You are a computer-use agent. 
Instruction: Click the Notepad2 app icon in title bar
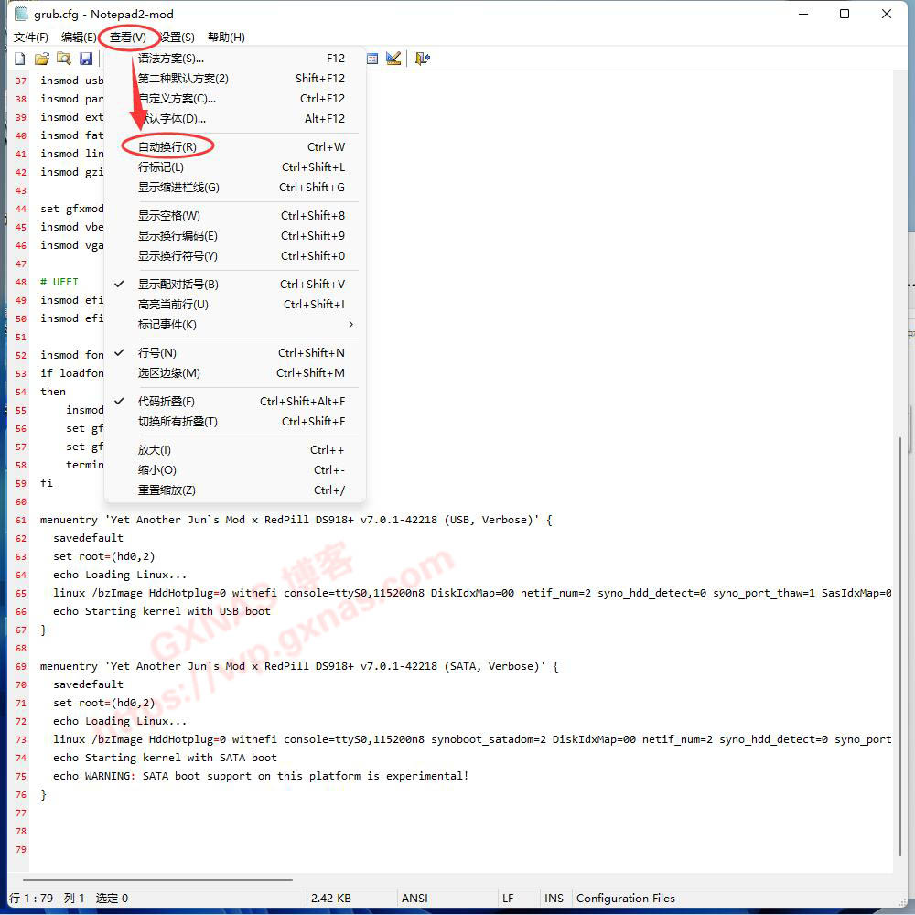21,15
